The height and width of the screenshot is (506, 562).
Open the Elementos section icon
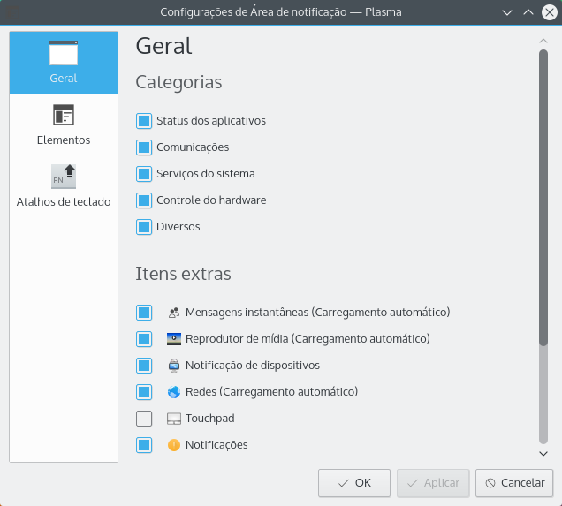tap(64, 116)
